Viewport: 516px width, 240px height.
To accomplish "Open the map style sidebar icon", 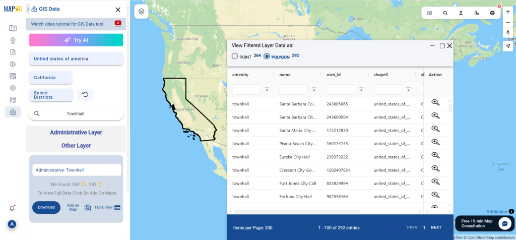I will (x=13, y=76).
